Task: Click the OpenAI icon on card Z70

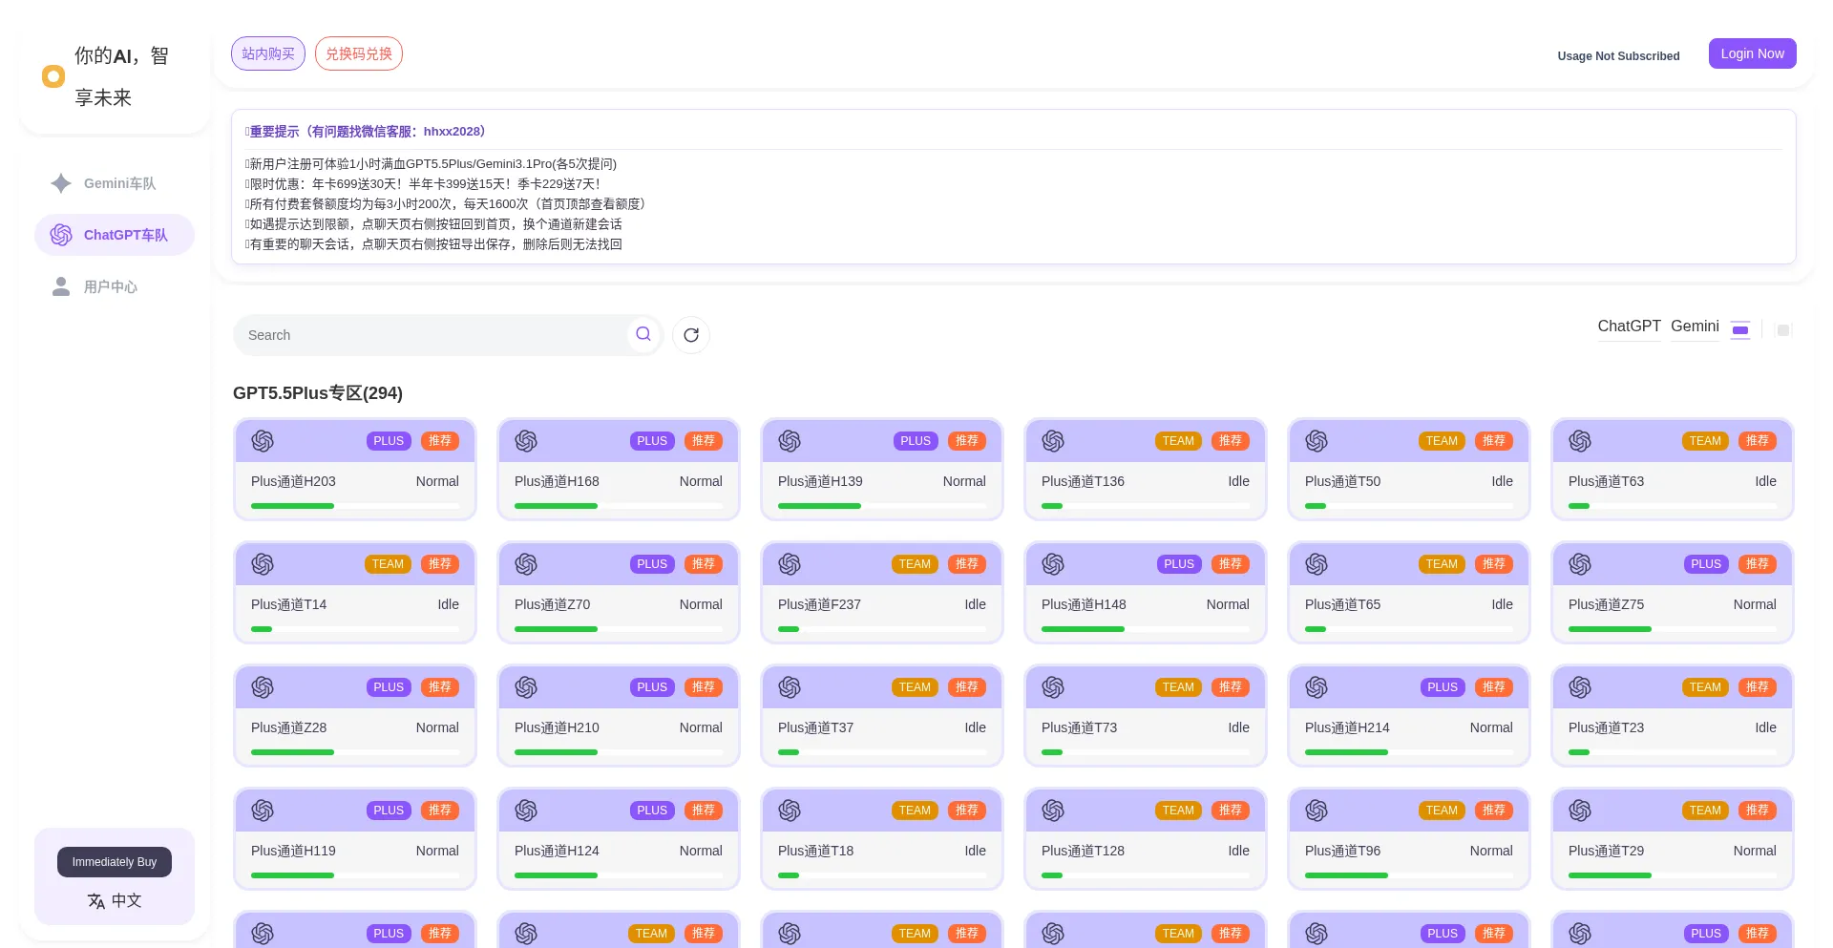Action: point(526,564)
